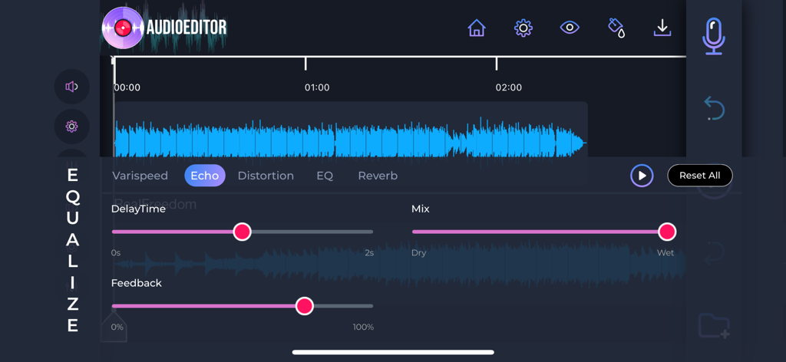Toggle the eye visibility icon

pos(570,28)
